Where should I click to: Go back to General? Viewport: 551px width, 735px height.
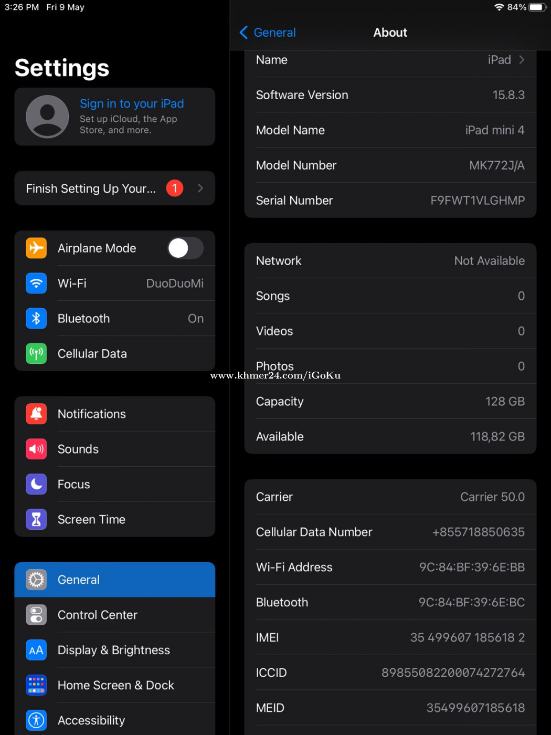tap(268, 33)
